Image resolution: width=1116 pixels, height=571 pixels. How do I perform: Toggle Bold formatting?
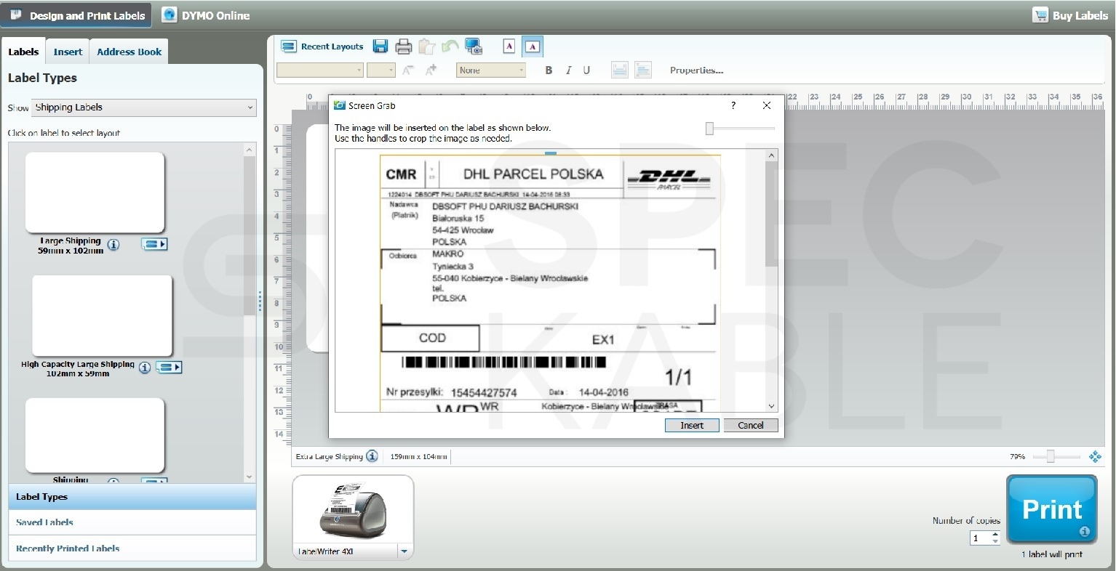click(x=549, y=70)
